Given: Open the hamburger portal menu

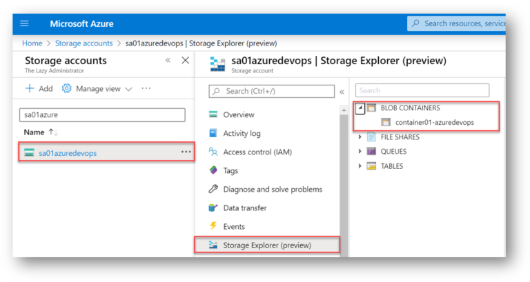Looking at the screenshot, I should click(24, 23).
